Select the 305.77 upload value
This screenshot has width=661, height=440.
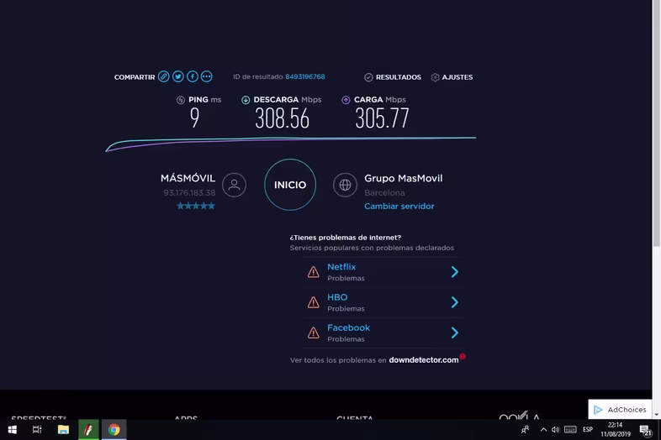pyautogui.click(x=382, y=118)
